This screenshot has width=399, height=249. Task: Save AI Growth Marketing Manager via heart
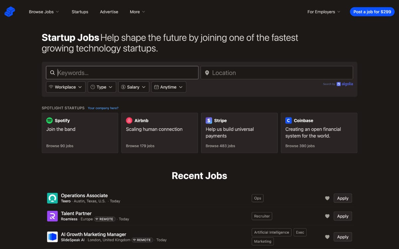(327, 237)
